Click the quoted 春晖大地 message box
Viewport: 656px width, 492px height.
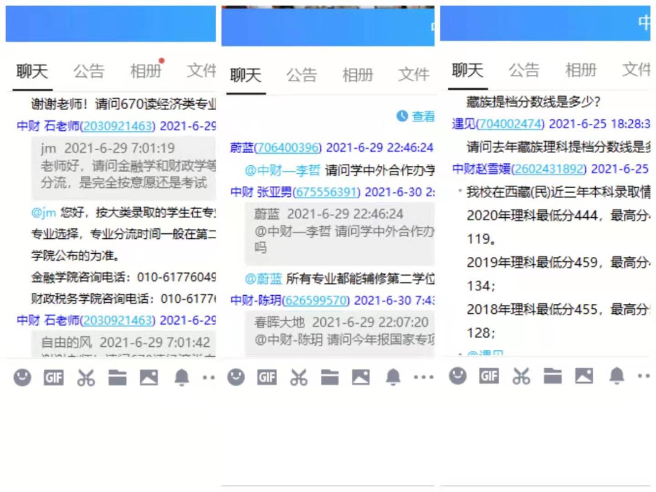[x=339, y=332]
